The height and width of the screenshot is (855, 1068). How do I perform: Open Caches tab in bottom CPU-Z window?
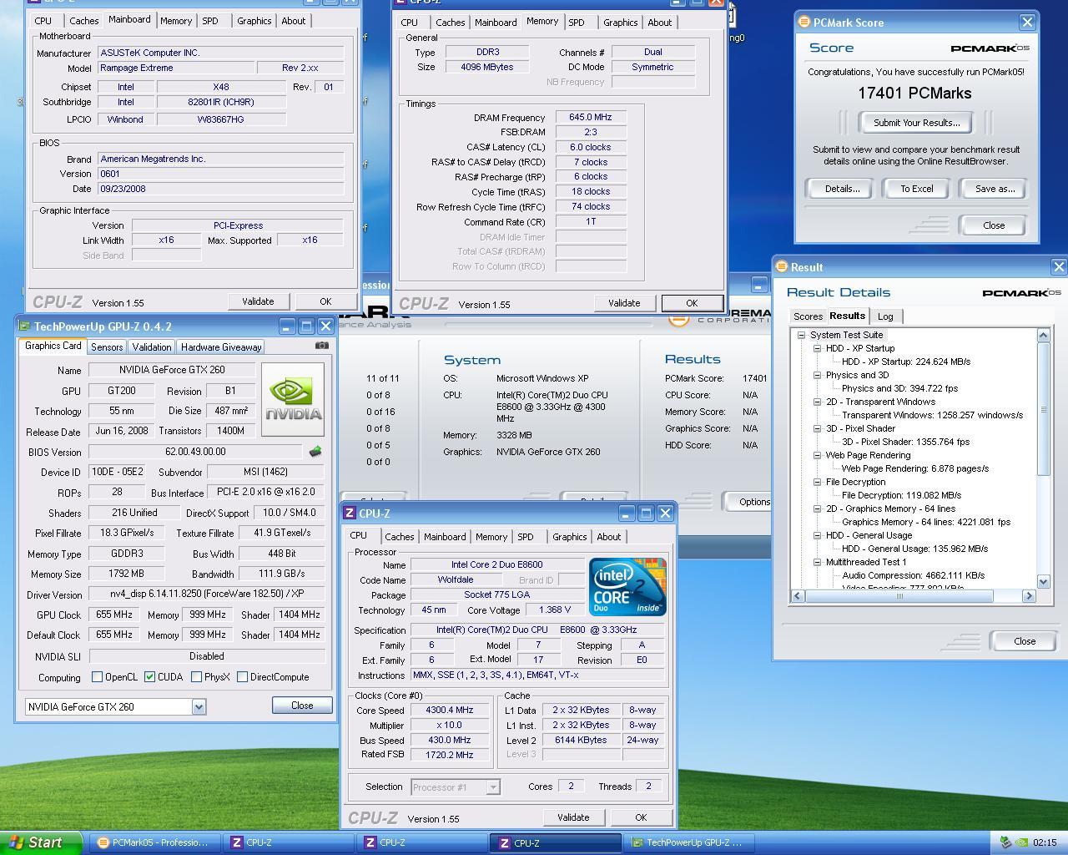[x=400, y=537]
